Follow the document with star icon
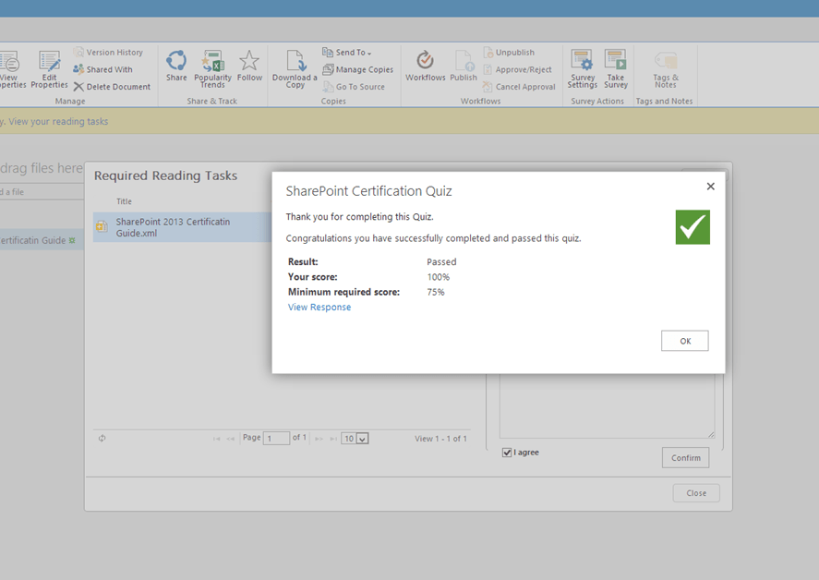The image size is (819, 580). [249, 66]
